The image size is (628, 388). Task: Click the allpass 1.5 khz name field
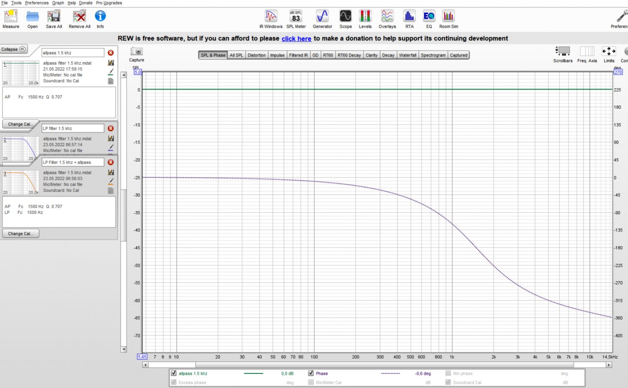pyautogui.click(x=73, y=53)
